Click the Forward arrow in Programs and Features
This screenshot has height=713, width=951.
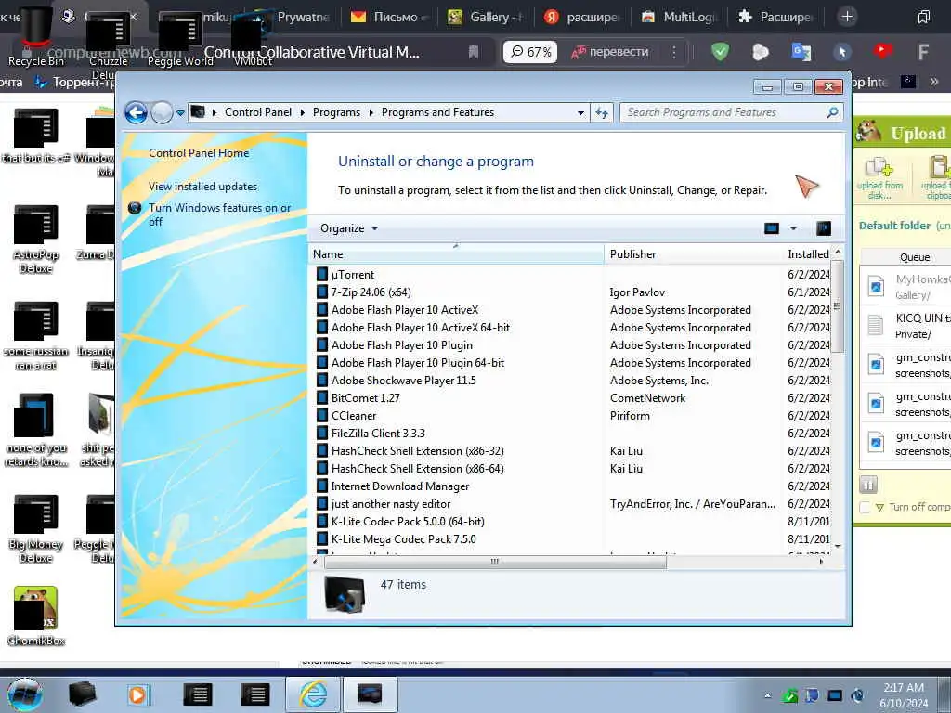click(162, 112)
